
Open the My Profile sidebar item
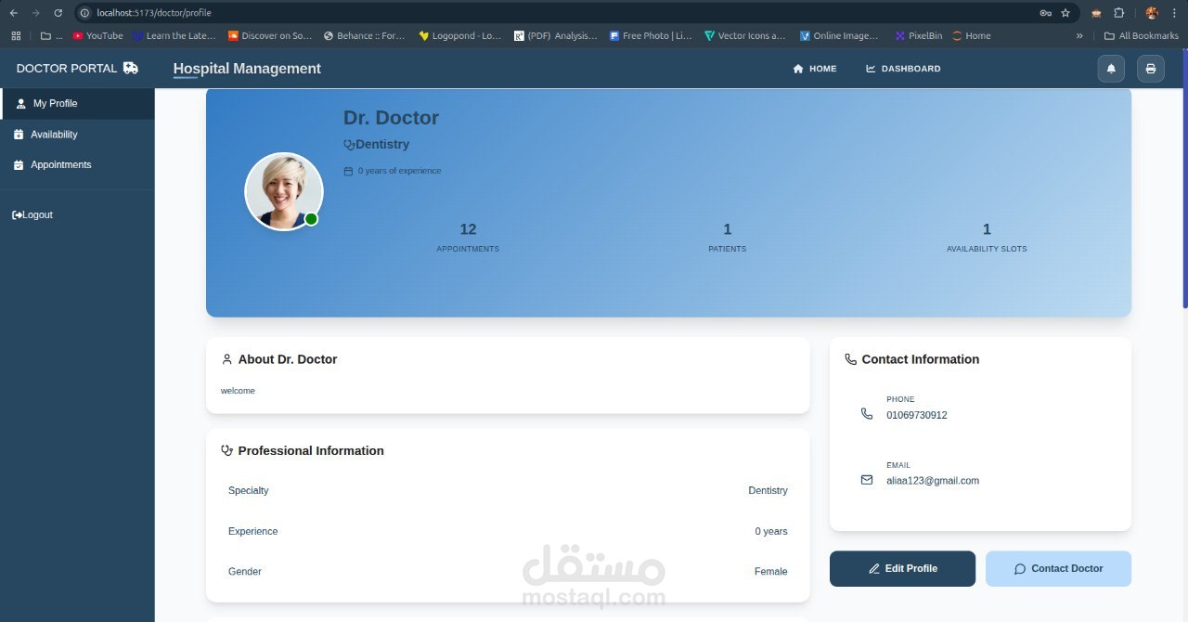(78, 103)
